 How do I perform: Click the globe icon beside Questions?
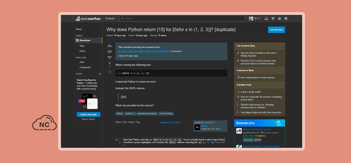click(x=77, y=40)
